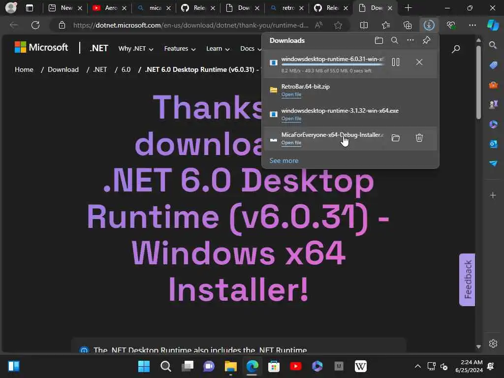Cancel the windowsdesktop-runtime-6.0.31 download
Viewport: 504px width, 378px height.
click(419, 62)
